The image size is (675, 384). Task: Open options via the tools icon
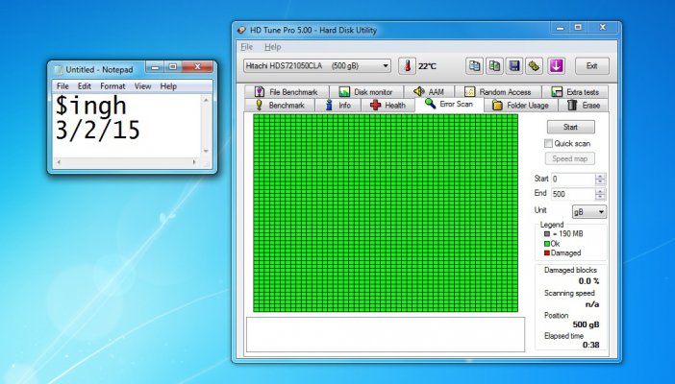click(534, 66)
